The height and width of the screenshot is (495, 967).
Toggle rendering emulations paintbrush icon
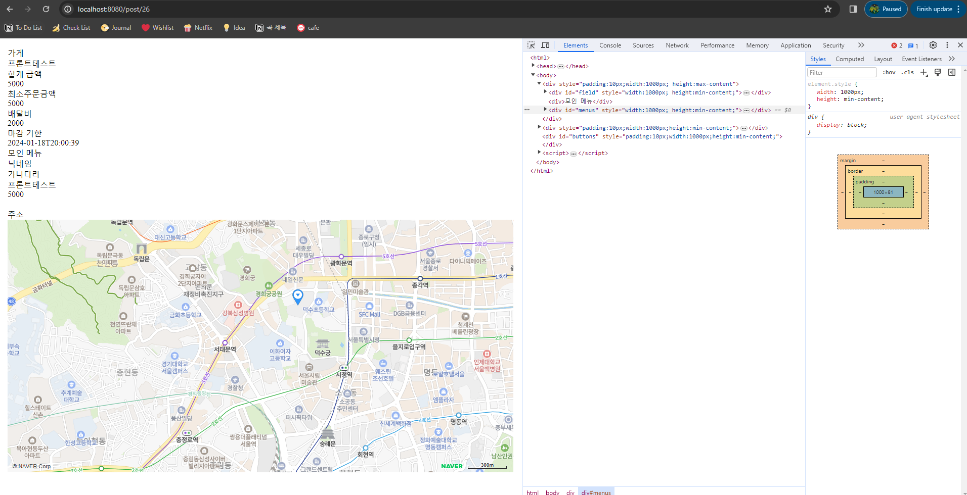pyautogui.click(x=938, y=72)
